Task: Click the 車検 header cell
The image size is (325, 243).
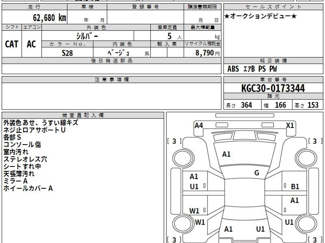Action: click(x=87, y=7)
